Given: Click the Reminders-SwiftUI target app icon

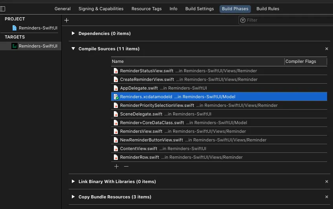Looking at the screenshot, I should coord(15,46).
